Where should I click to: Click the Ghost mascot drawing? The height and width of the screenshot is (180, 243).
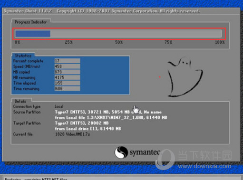tap(185, 77)
